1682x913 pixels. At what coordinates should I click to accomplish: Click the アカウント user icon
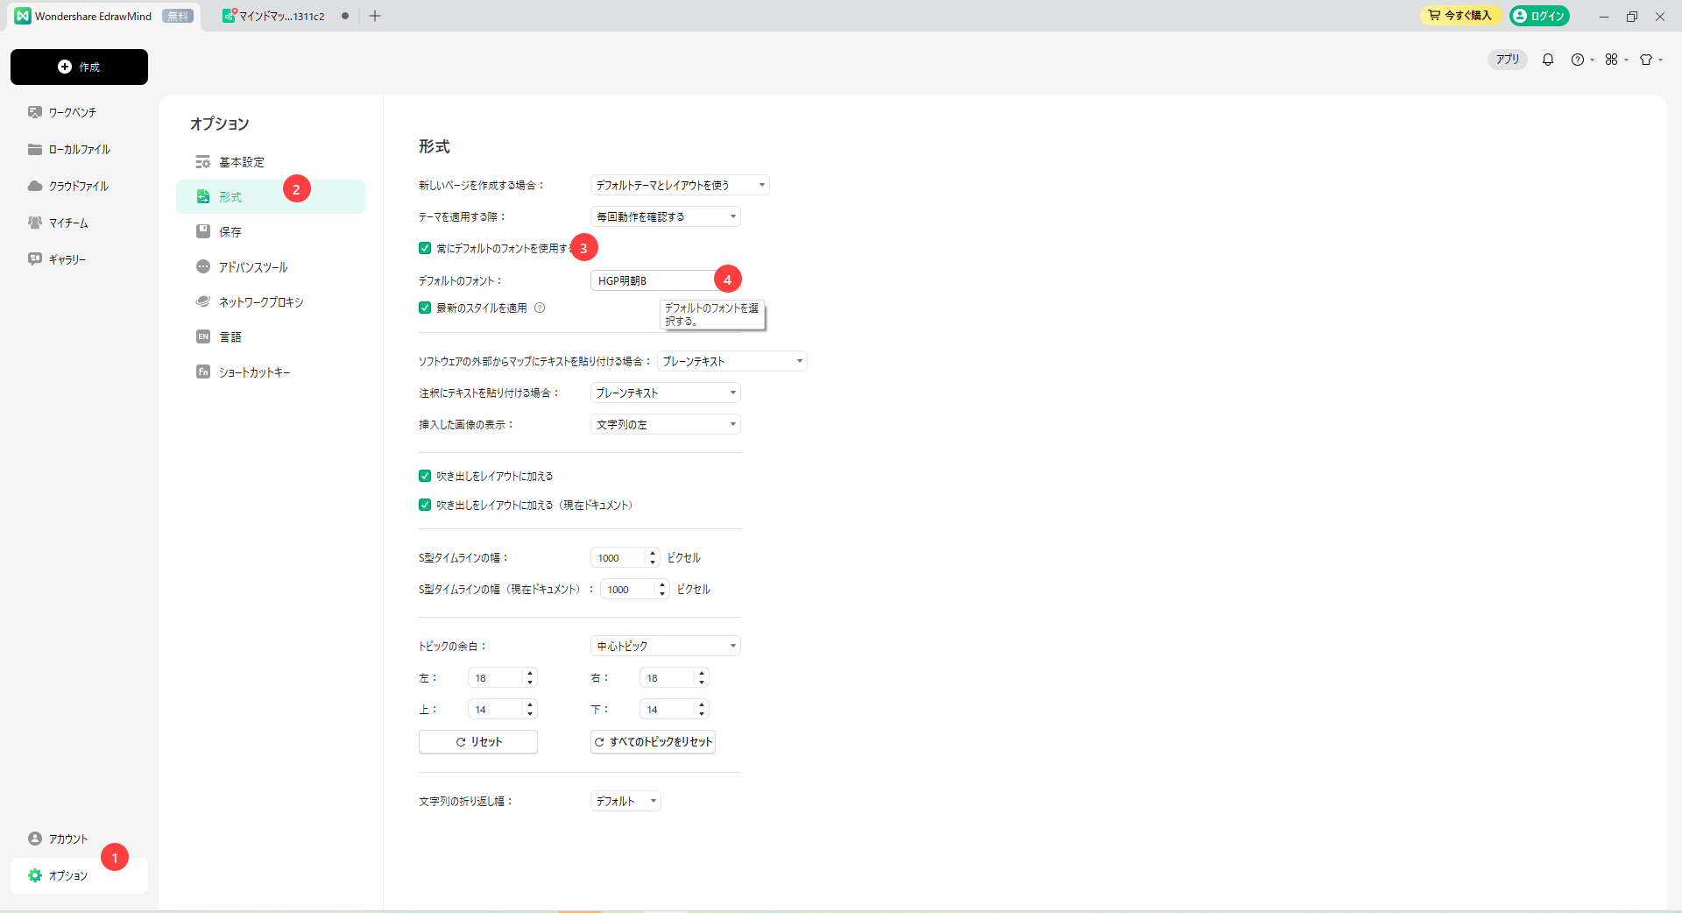tap(35, 839)
